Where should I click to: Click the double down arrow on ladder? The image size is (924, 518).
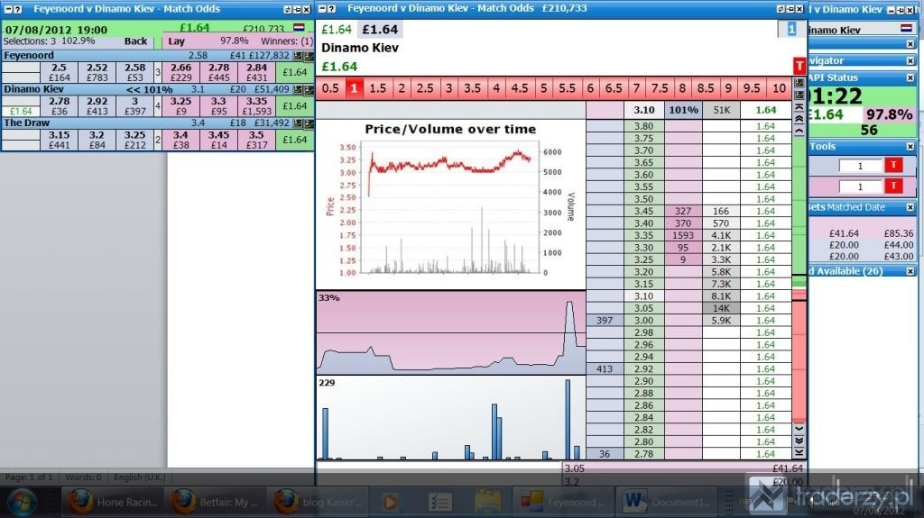(x=799, y=441)
